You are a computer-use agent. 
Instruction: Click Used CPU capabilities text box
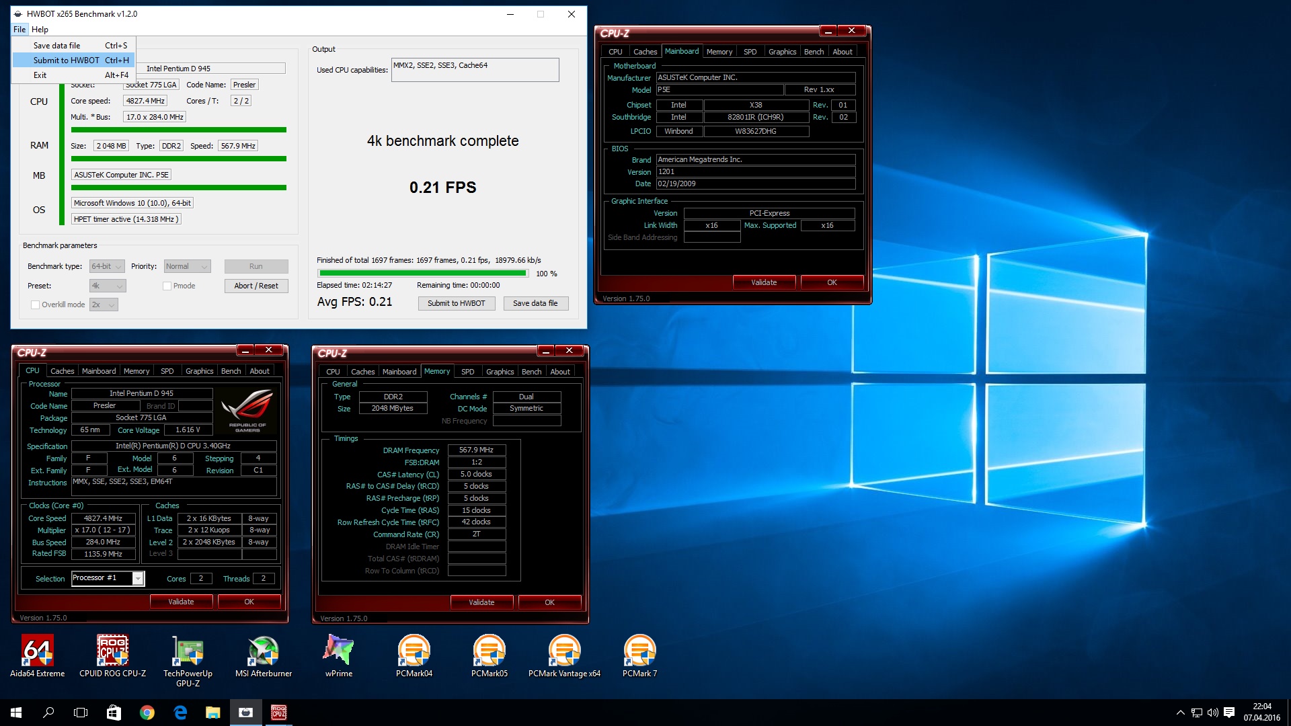pos(475,70)
